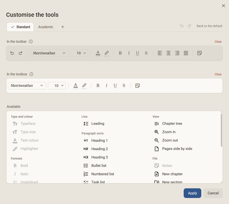Open the size 10 dropdown in the toolbox
The image size is (229, 204).
tap(57, 86)
